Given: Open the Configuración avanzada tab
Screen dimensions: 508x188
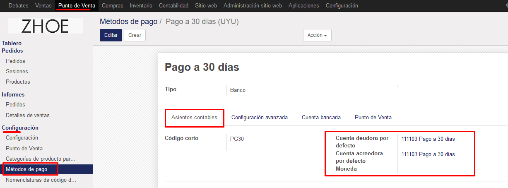Looking at the screenshot, I should (x=259, y=118).
